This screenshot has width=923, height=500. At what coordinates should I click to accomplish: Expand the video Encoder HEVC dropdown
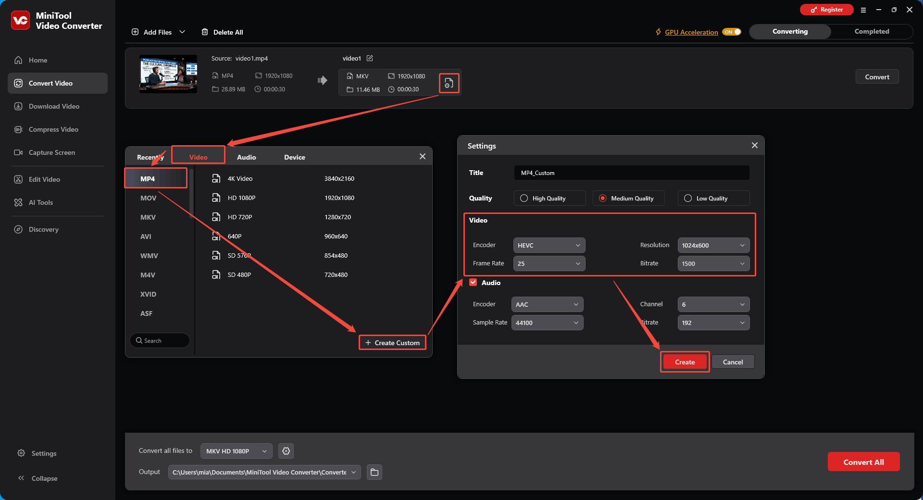click(549, 245)
